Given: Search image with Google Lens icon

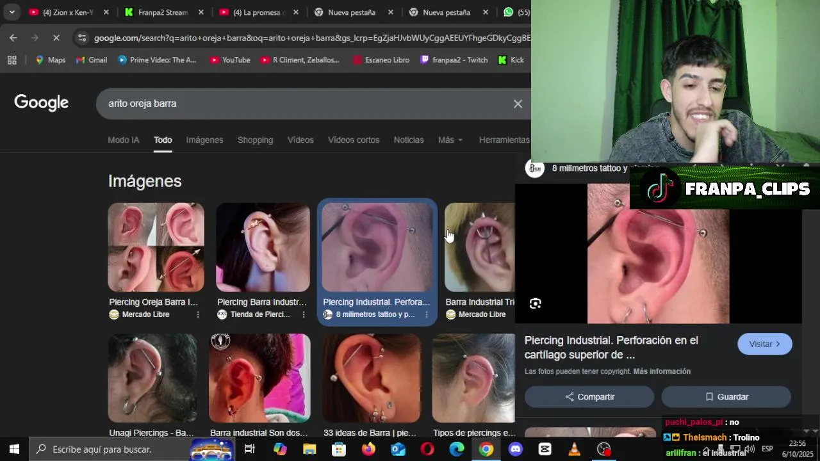Looking at the screenshot, I should point(536,303).
